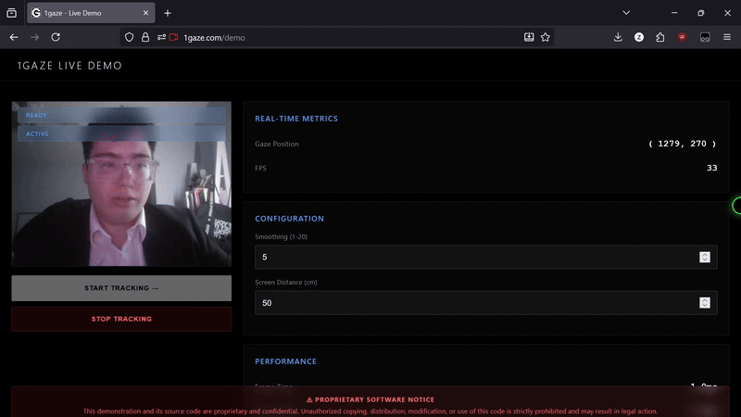The image size is (741, 417).
Task: Click the ACTIVE status badge
Action: pyautogui.click(x=121, y=133)
